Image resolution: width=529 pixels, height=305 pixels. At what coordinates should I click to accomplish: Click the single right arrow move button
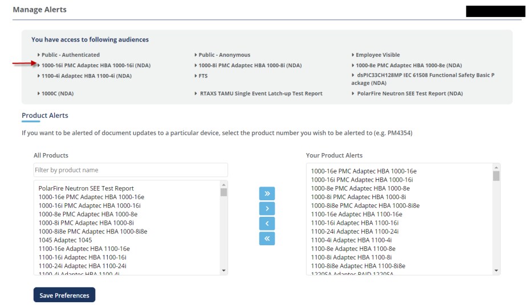(267, 208)
